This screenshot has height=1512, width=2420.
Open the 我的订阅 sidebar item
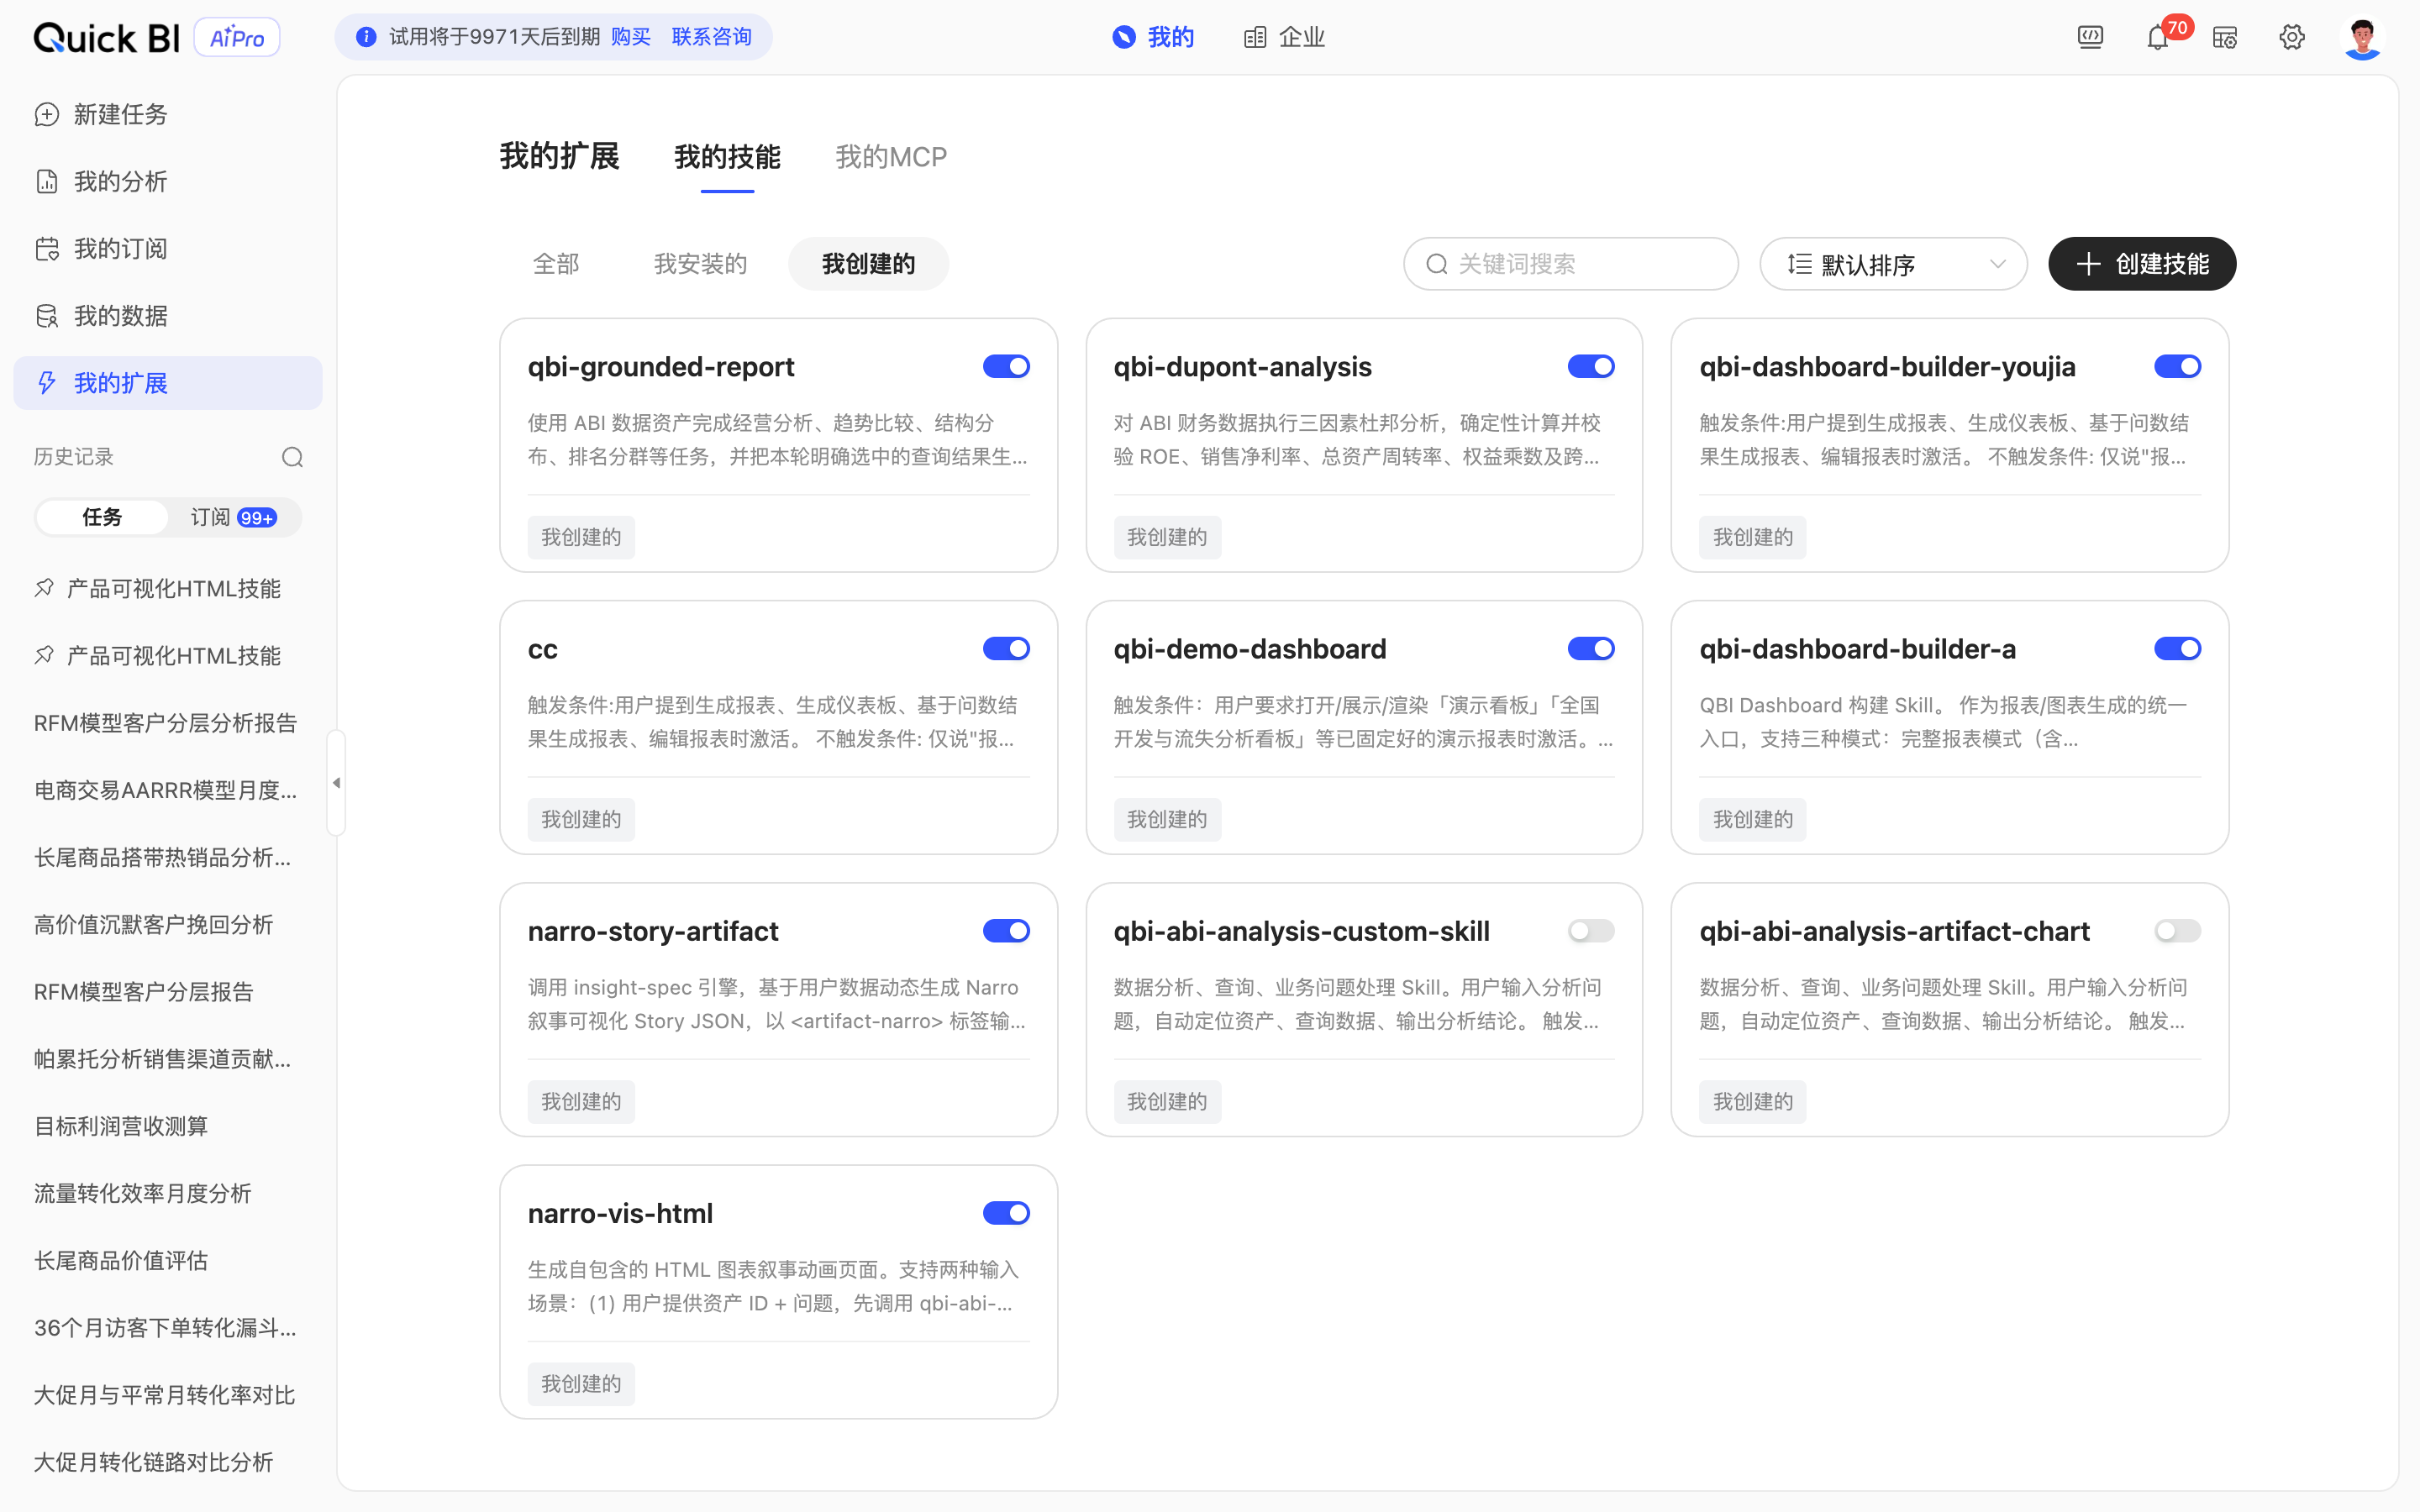coord(168,249)
